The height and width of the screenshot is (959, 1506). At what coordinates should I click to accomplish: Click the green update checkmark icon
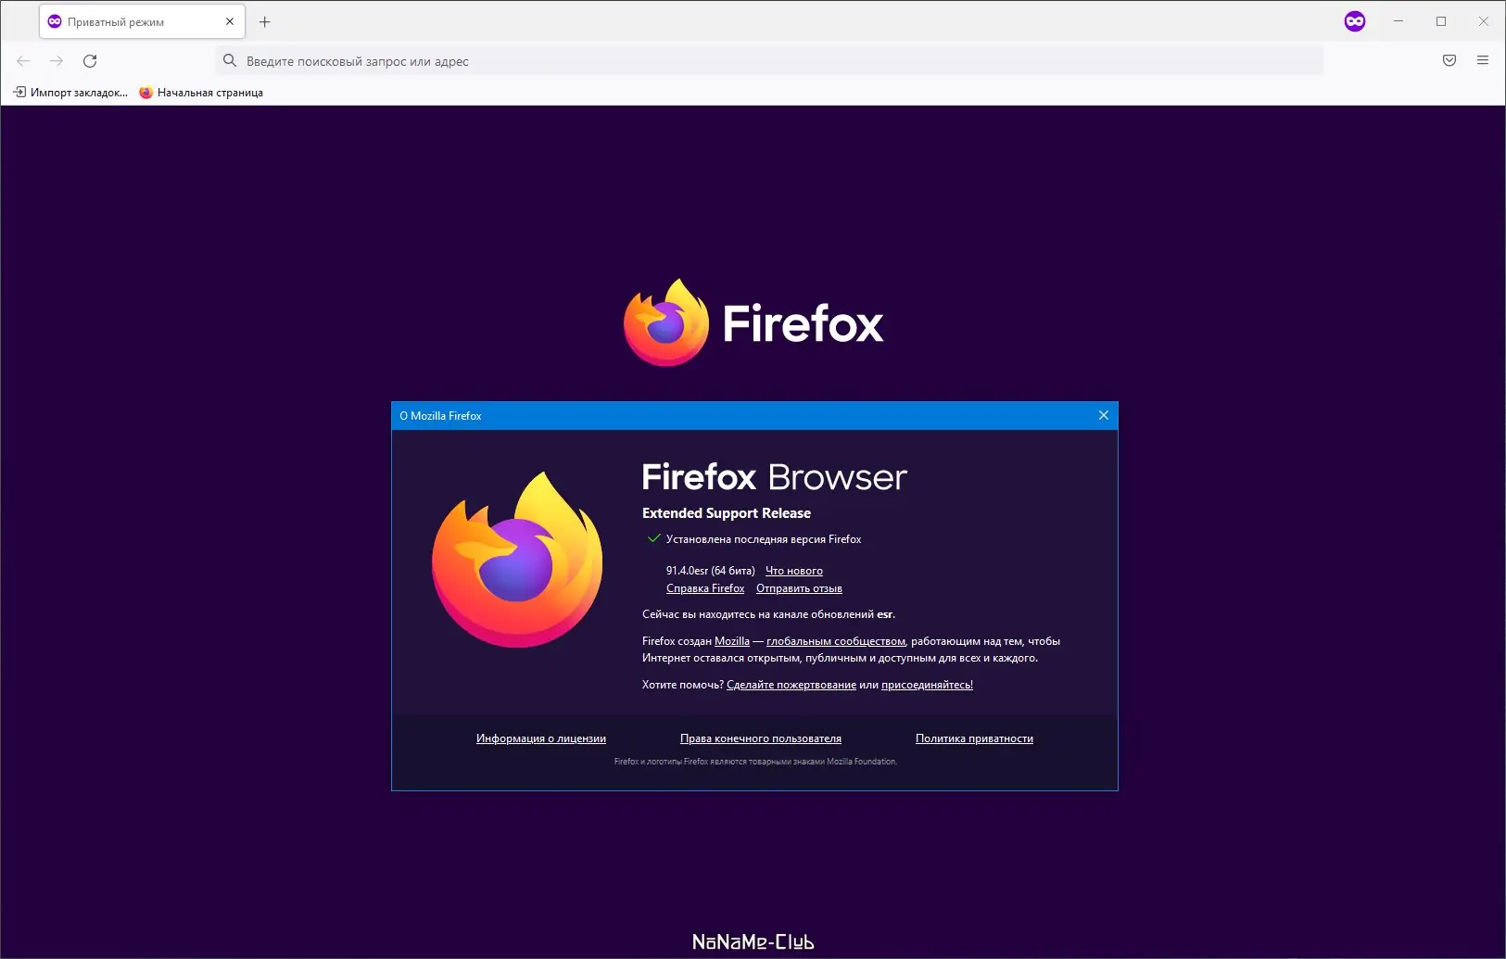click(x=653, y=538)
